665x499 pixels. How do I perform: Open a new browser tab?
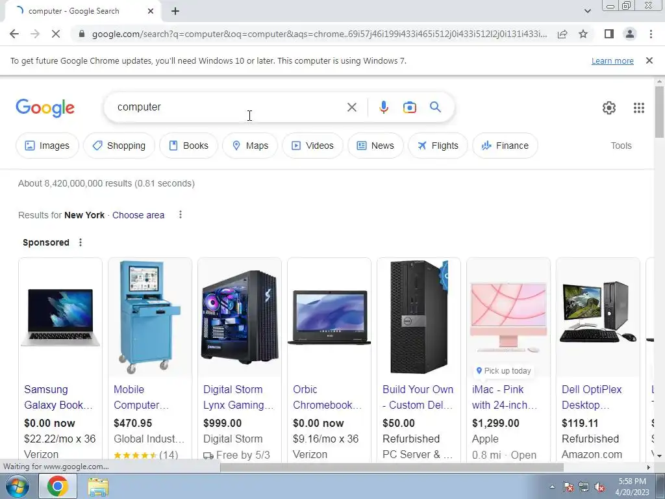(175, 11)
